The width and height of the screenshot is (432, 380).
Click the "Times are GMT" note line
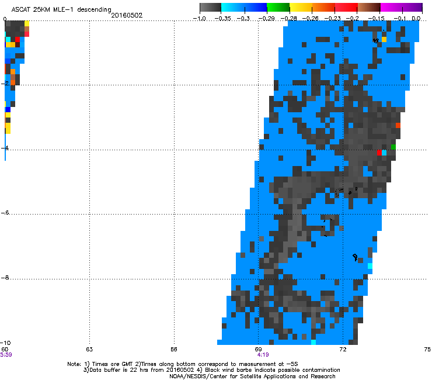(182, 364)
